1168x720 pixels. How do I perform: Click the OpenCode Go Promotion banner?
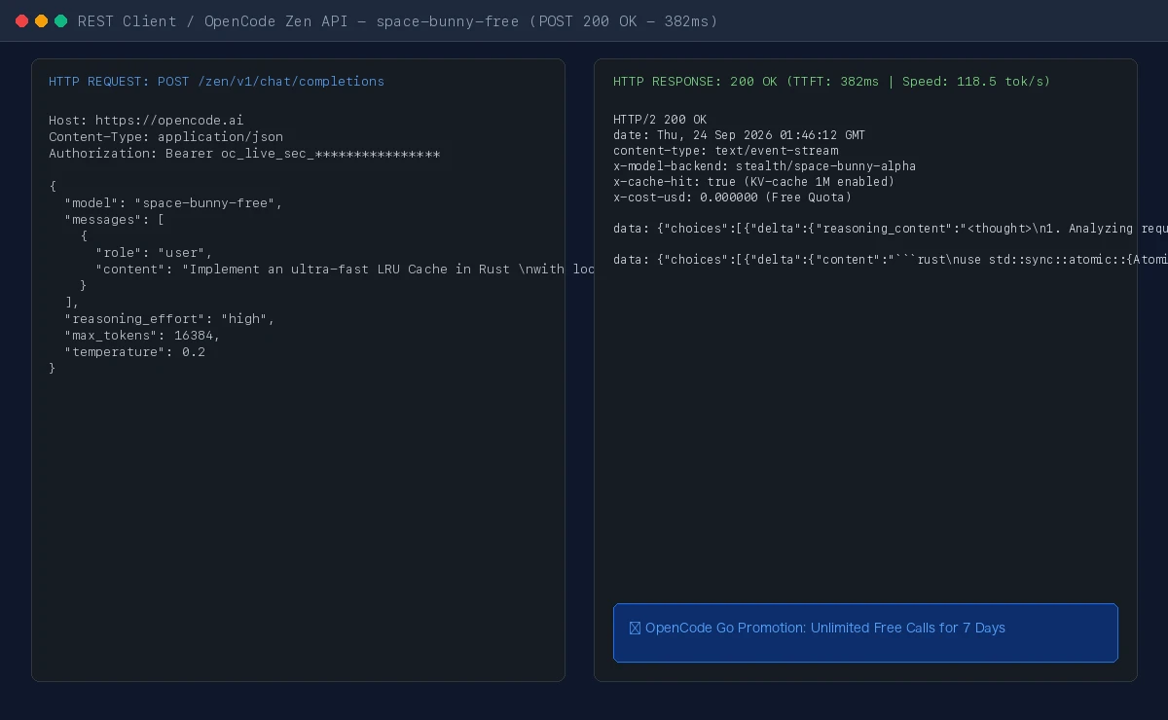pyautogui.click(x=865, y=632)
